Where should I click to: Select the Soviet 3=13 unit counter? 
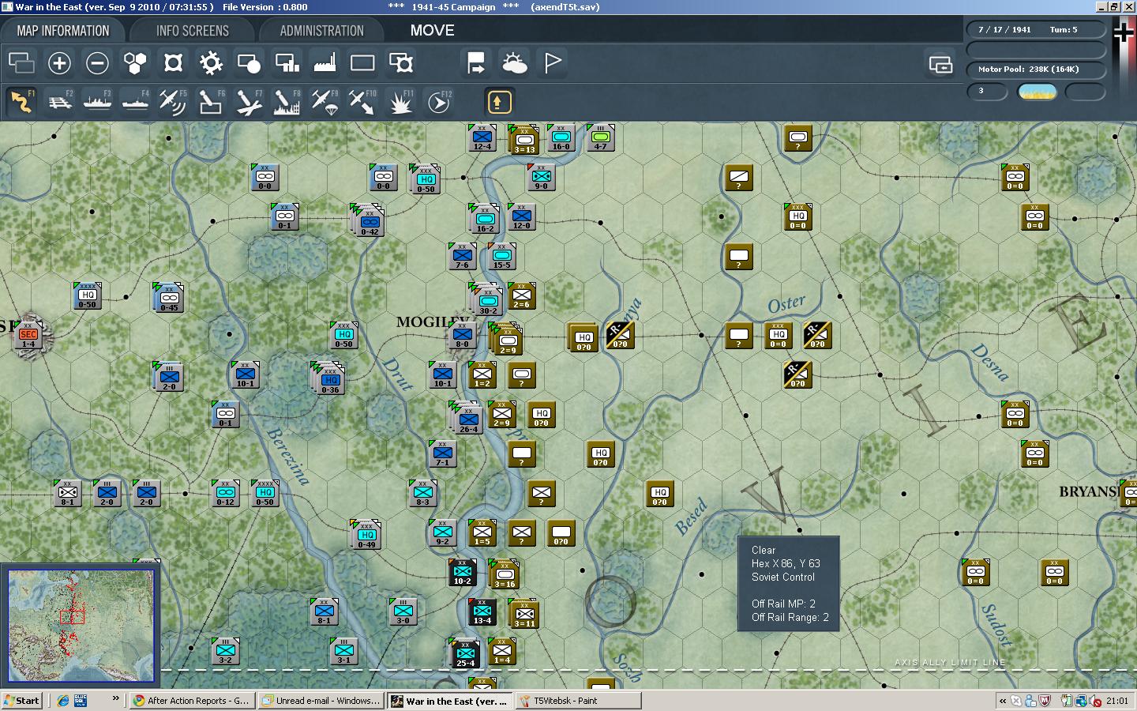523,139
